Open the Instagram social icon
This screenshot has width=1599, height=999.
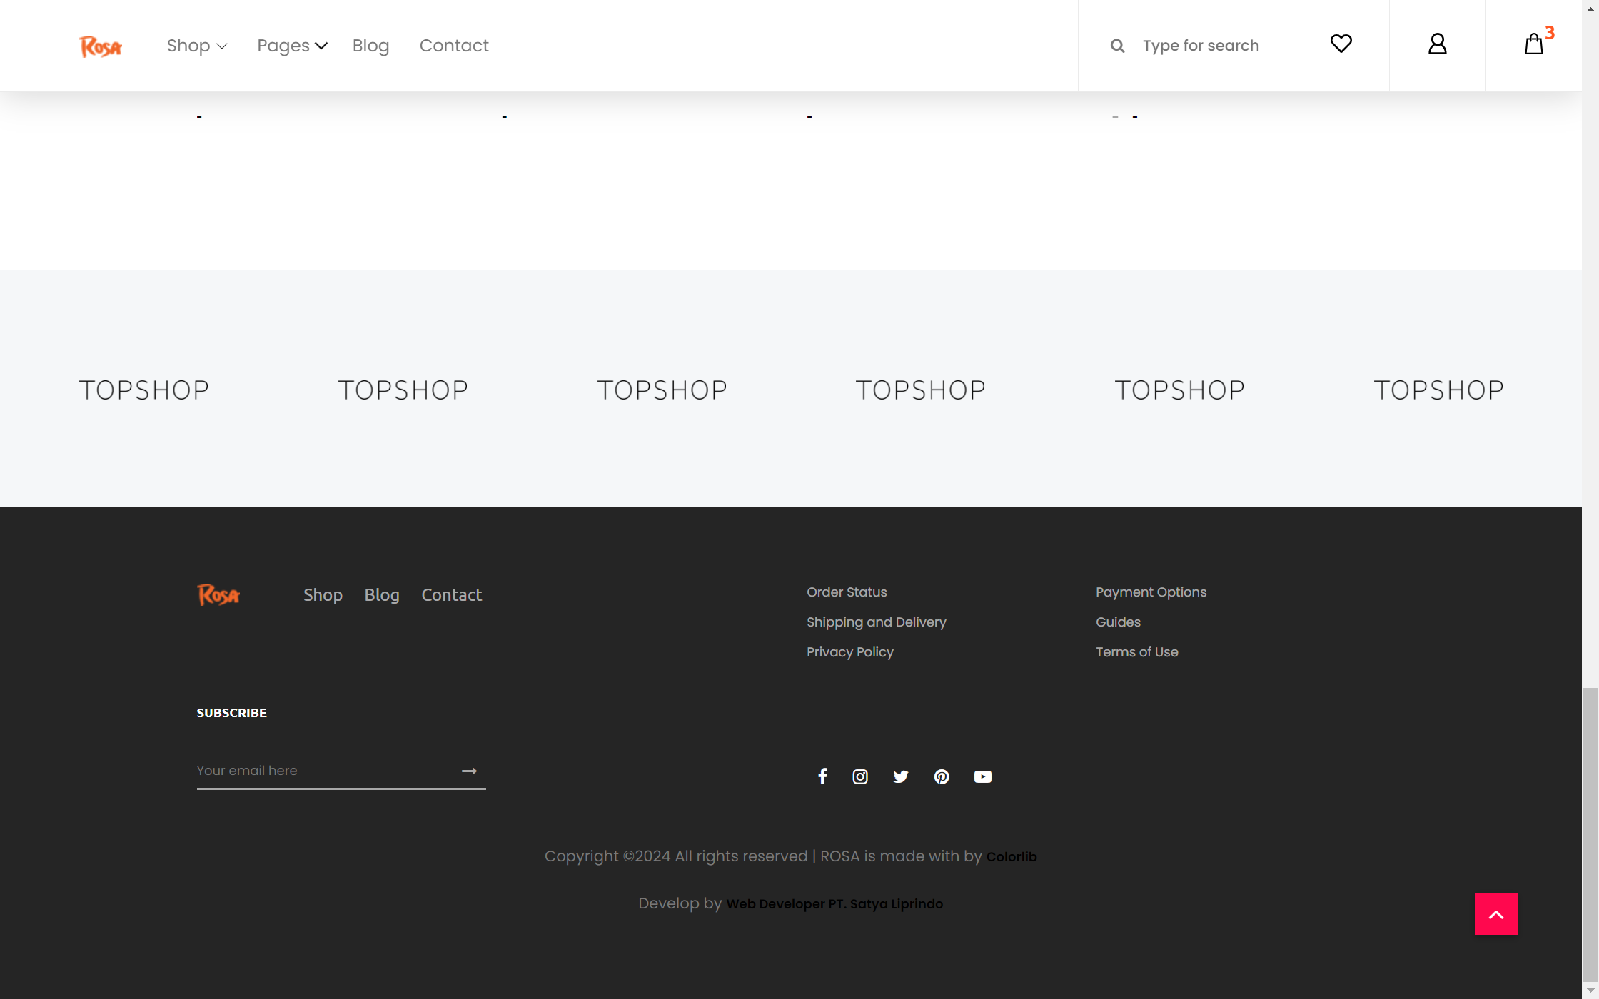(860, 776)
